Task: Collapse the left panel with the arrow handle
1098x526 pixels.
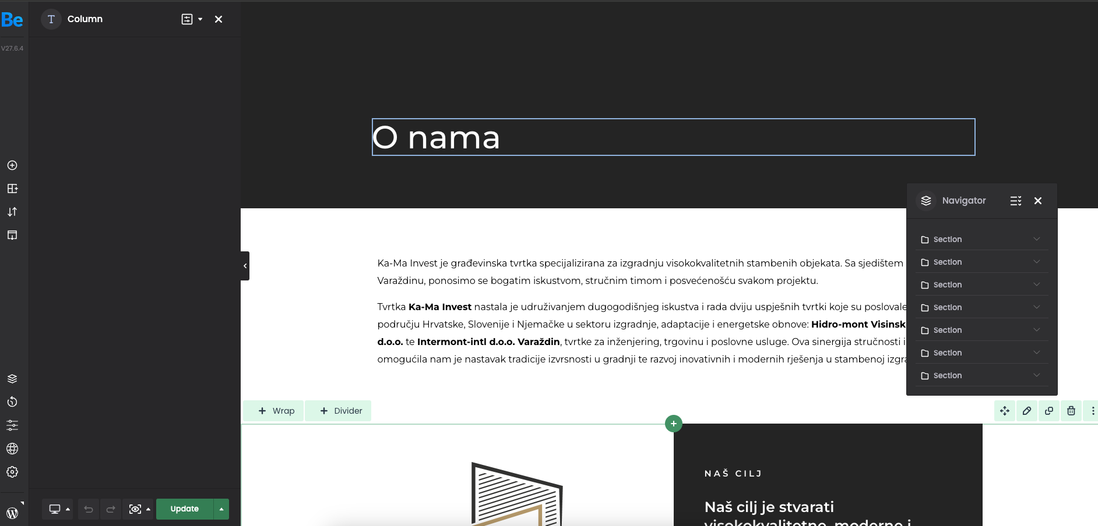Action: [x=245, y=266]
